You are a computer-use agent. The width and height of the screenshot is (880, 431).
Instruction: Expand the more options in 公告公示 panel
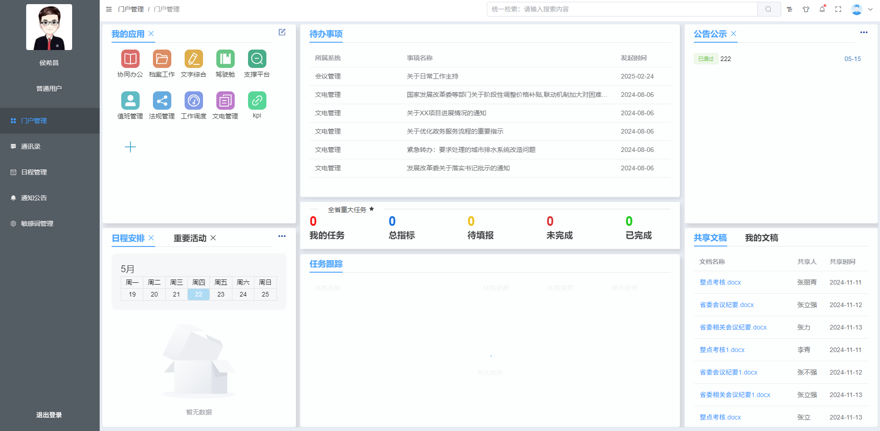[x=863, y=33]
